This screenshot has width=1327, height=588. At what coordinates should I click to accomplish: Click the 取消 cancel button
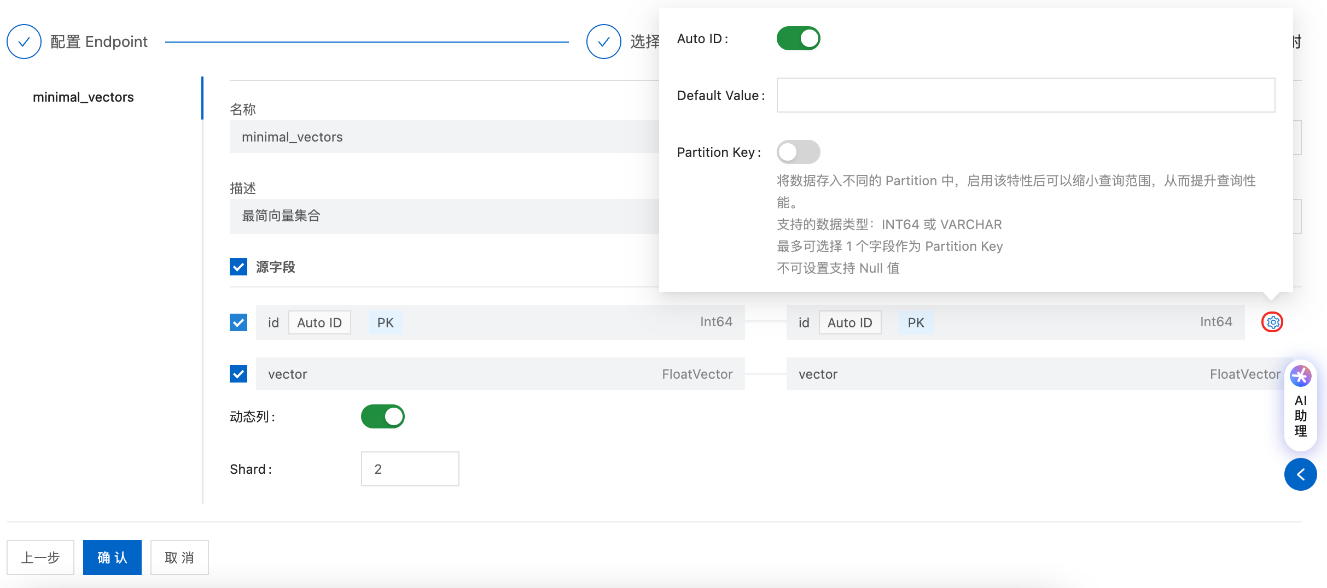point(179,557)
